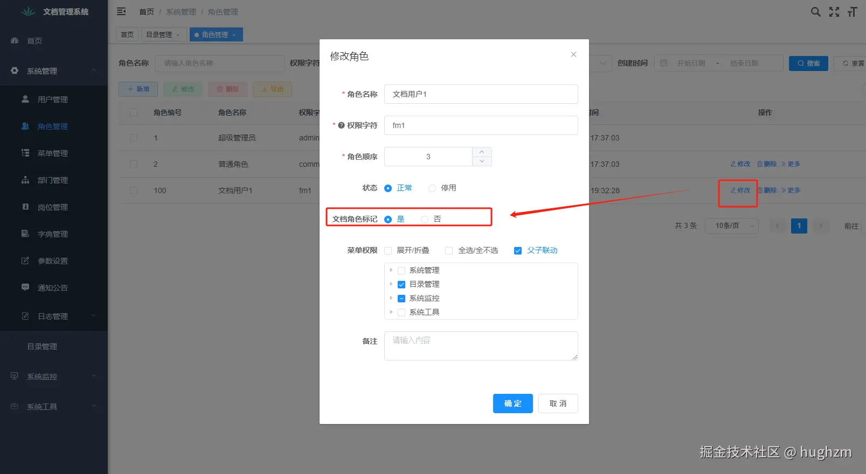
Task: Click page number 1 in pagination
Action: point(799,226)
